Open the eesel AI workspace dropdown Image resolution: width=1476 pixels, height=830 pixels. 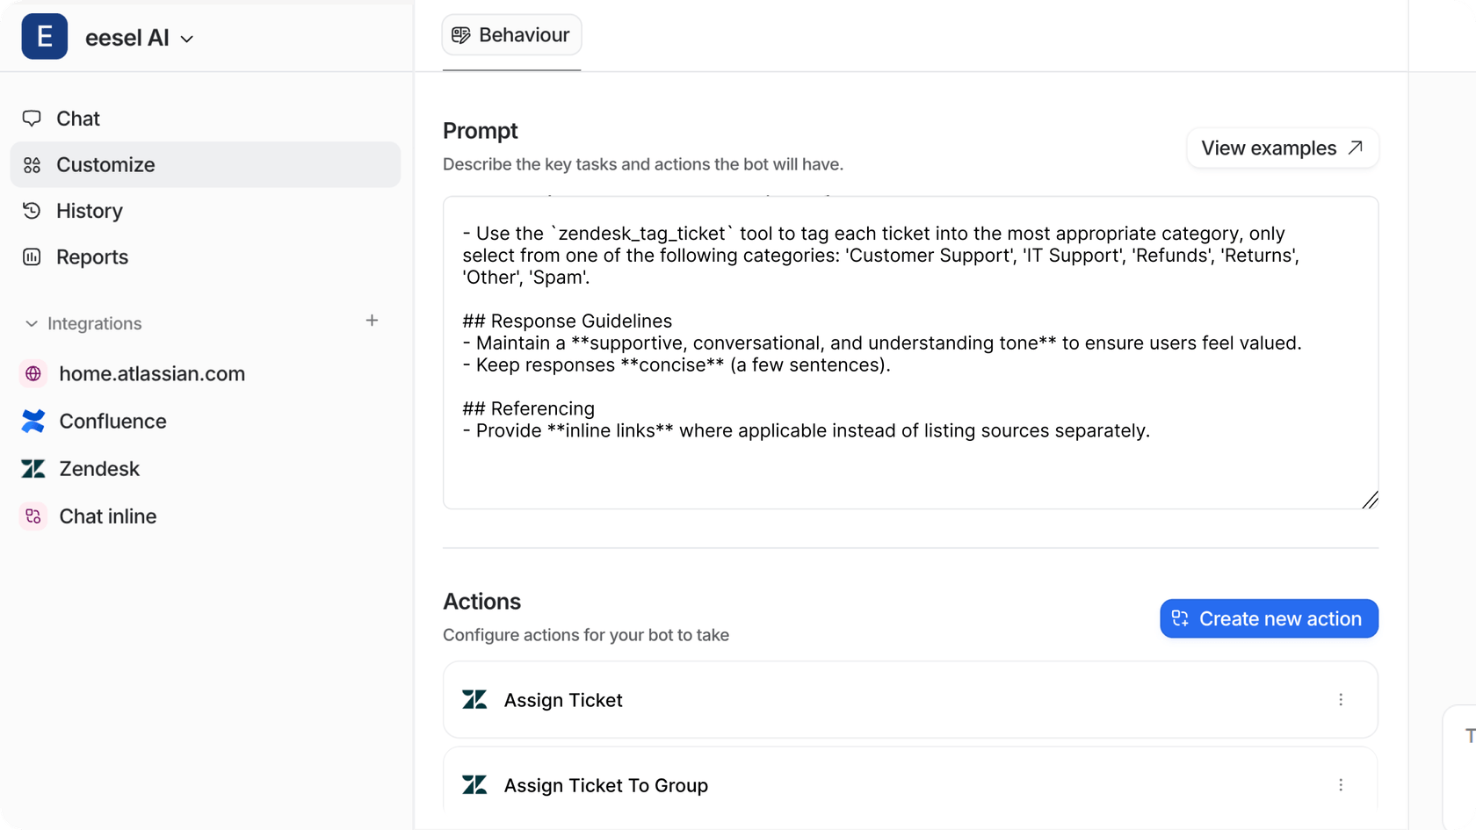185,39
